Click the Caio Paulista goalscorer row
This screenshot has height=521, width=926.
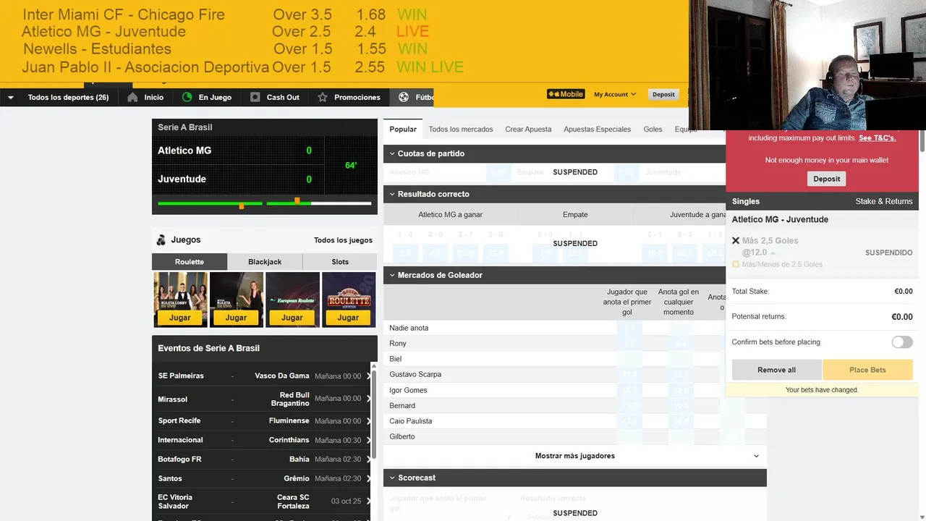[x=574, y=421]
